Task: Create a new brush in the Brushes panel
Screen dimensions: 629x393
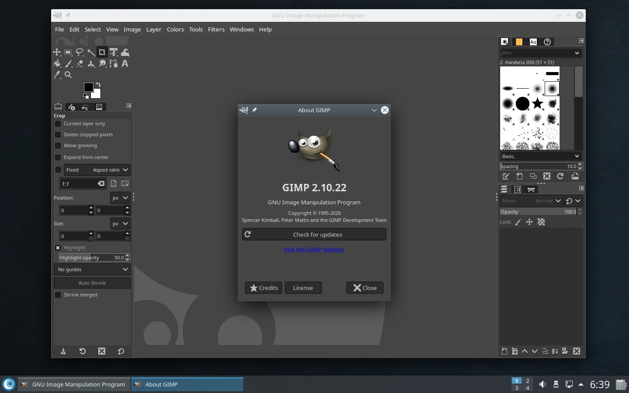Action: [520, 176]
